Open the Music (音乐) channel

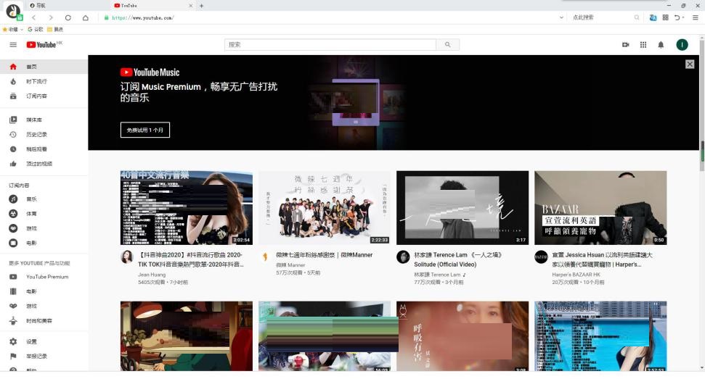point(44,199)
